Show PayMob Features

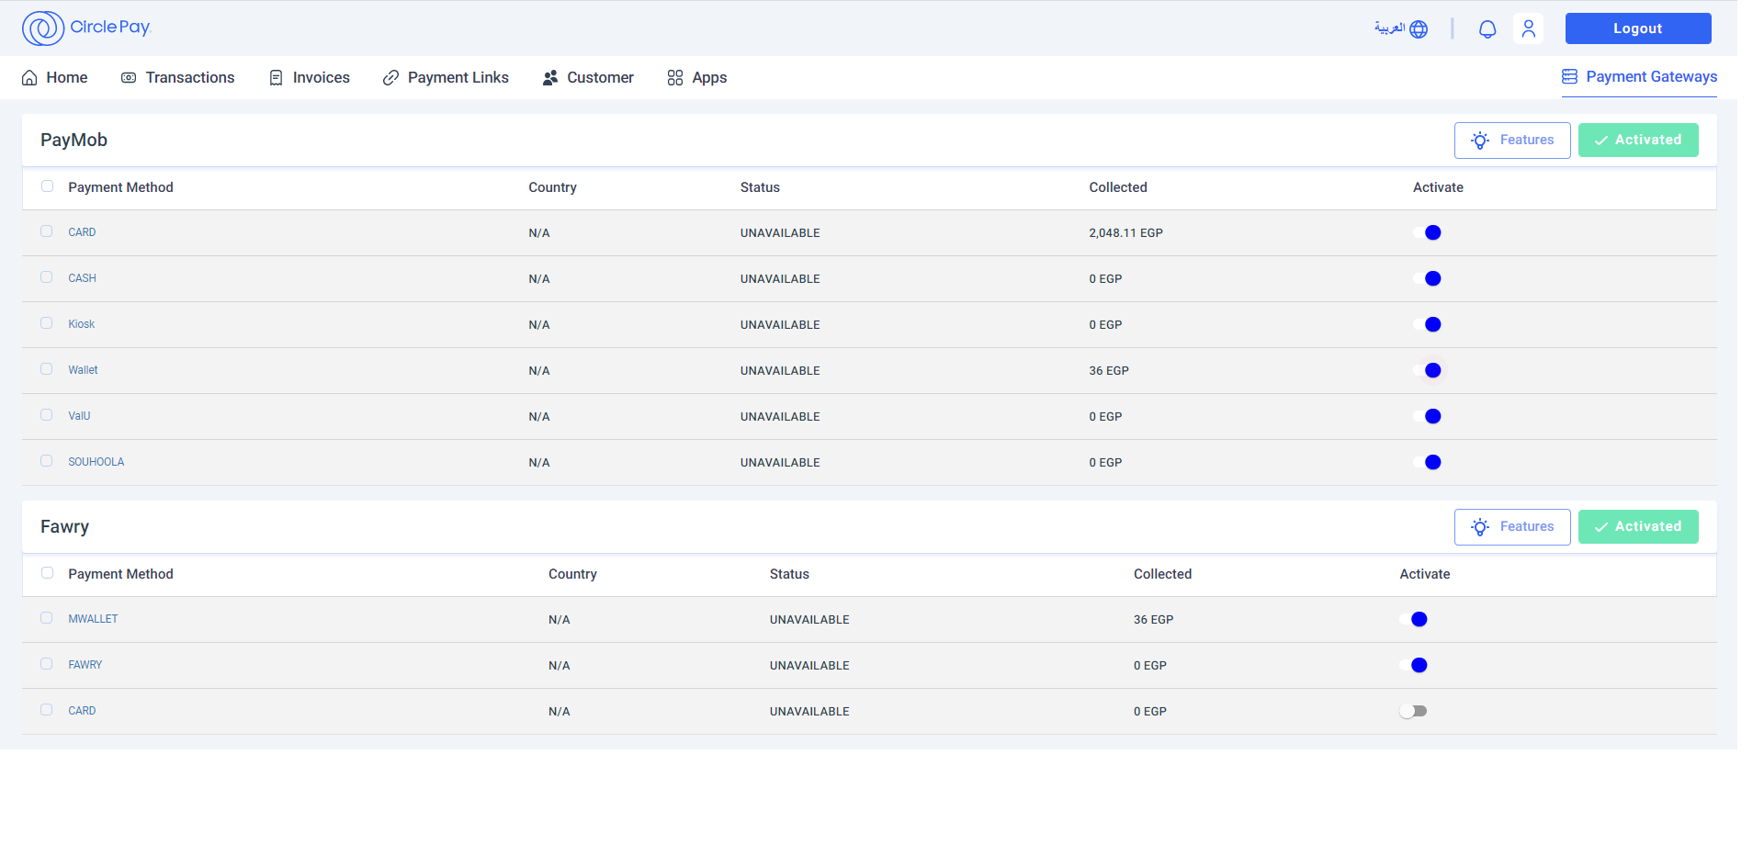coord(1512,141)
